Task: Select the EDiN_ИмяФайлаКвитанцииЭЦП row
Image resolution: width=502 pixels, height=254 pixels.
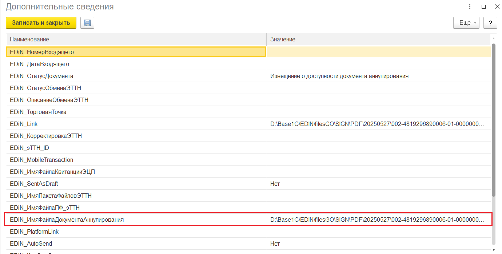Action: point(248,172)
